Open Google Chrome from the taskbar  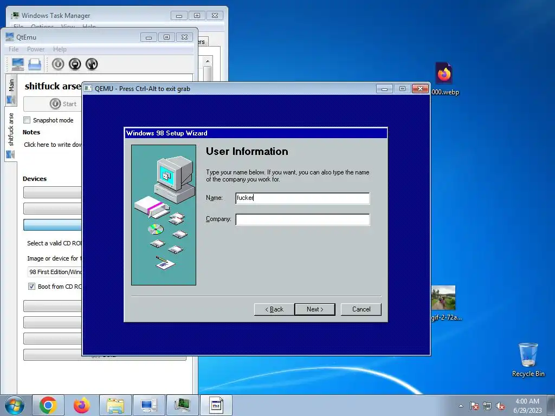point(48,405)
